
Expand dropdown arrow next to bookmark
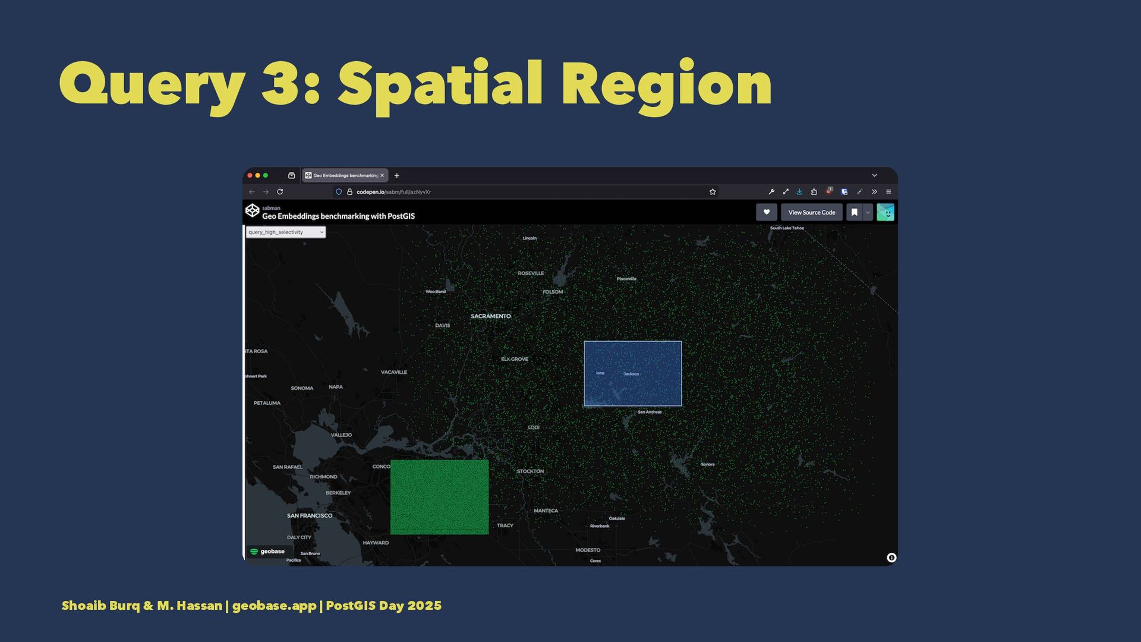(x=868, y=212)
